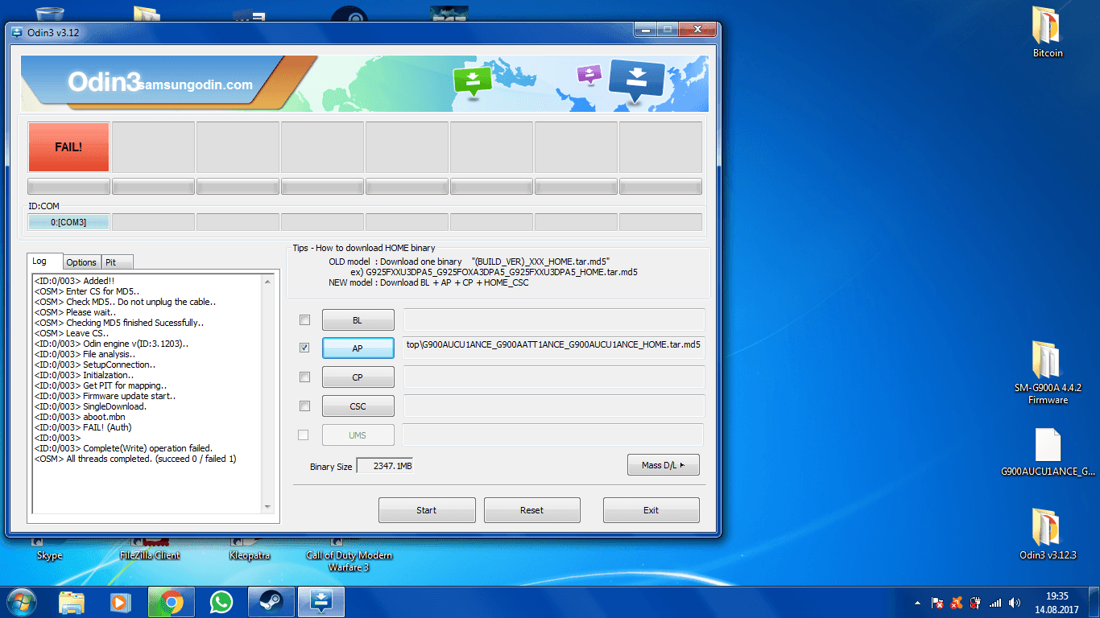1100x618 pixels.
Task: Click the Skype desktop shortcut label
Action: 49,555
